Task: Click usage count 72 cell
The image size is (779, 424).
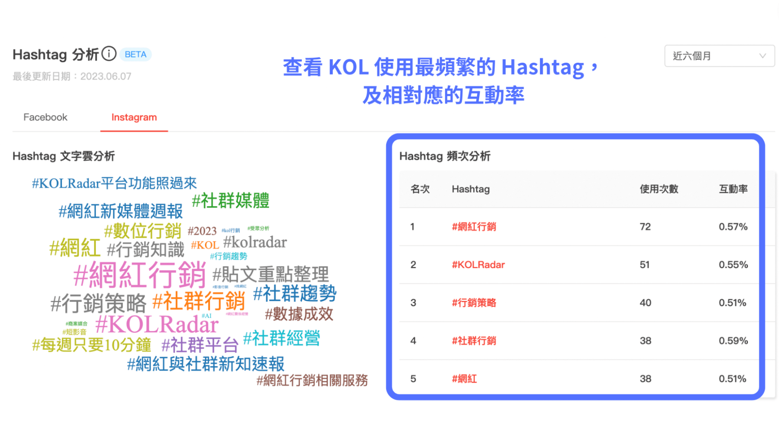Action: pyautogui.click(x=645, y=227)
